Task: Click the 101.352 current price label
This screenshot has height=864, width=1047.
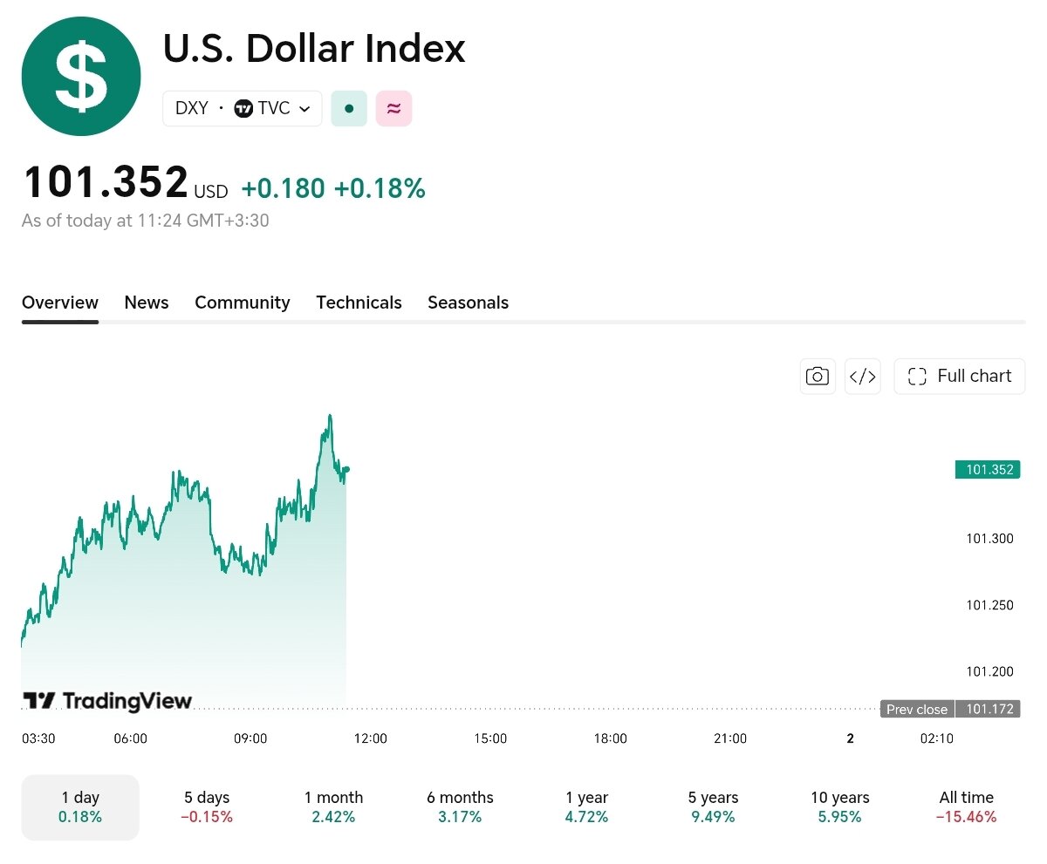Action: pos(988,470)
